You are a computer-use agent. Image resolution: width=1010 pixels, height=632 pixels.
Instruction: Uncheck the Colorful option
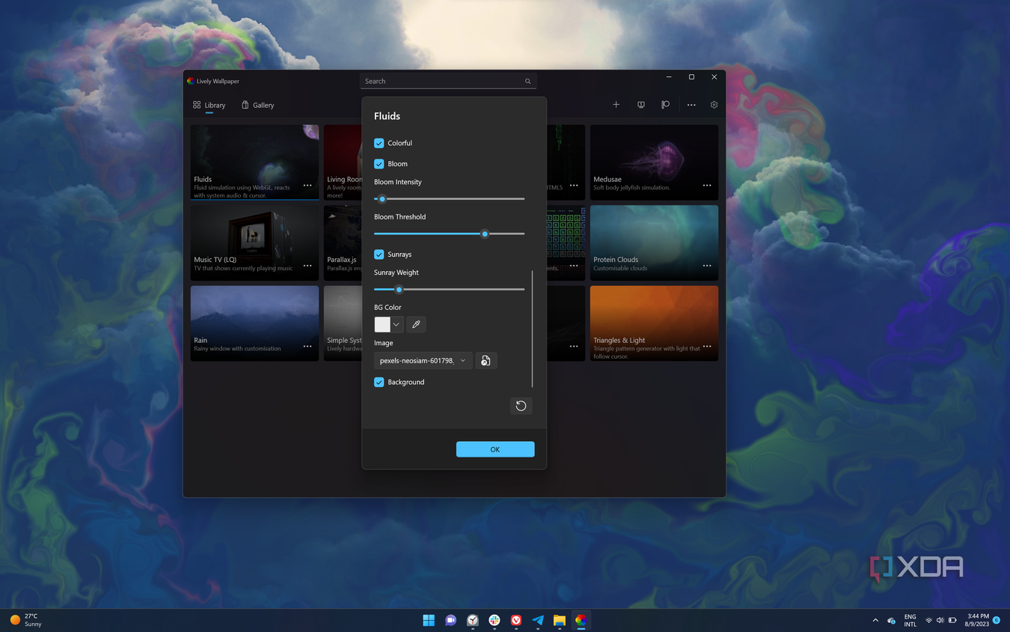coord(379,143)
